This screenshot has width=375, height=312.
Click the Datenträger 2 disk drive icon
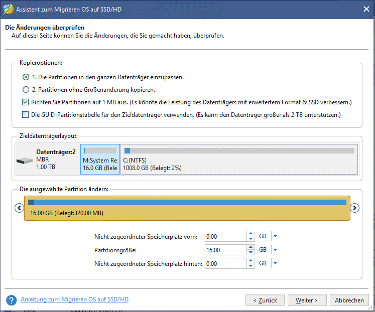pos(25,161)
